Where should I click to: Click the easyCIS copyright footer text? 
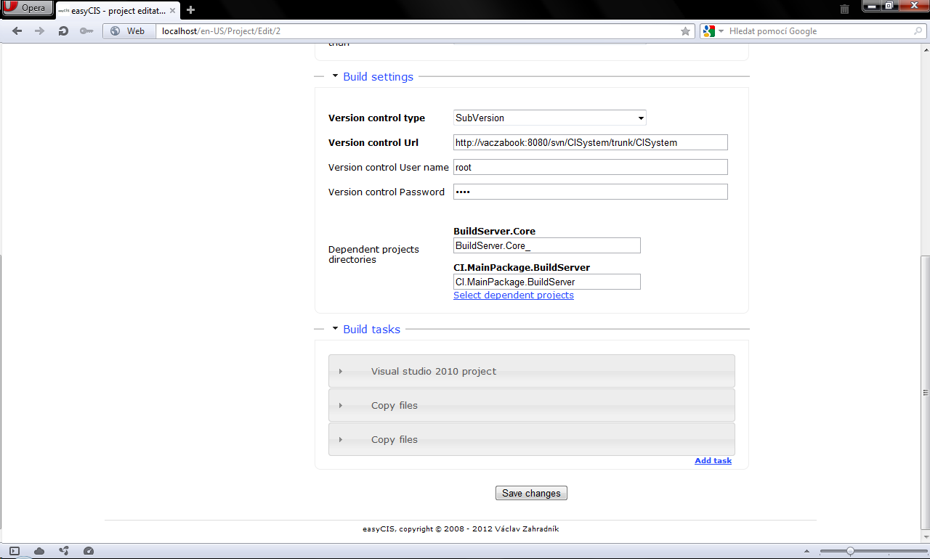click(461, 529)
